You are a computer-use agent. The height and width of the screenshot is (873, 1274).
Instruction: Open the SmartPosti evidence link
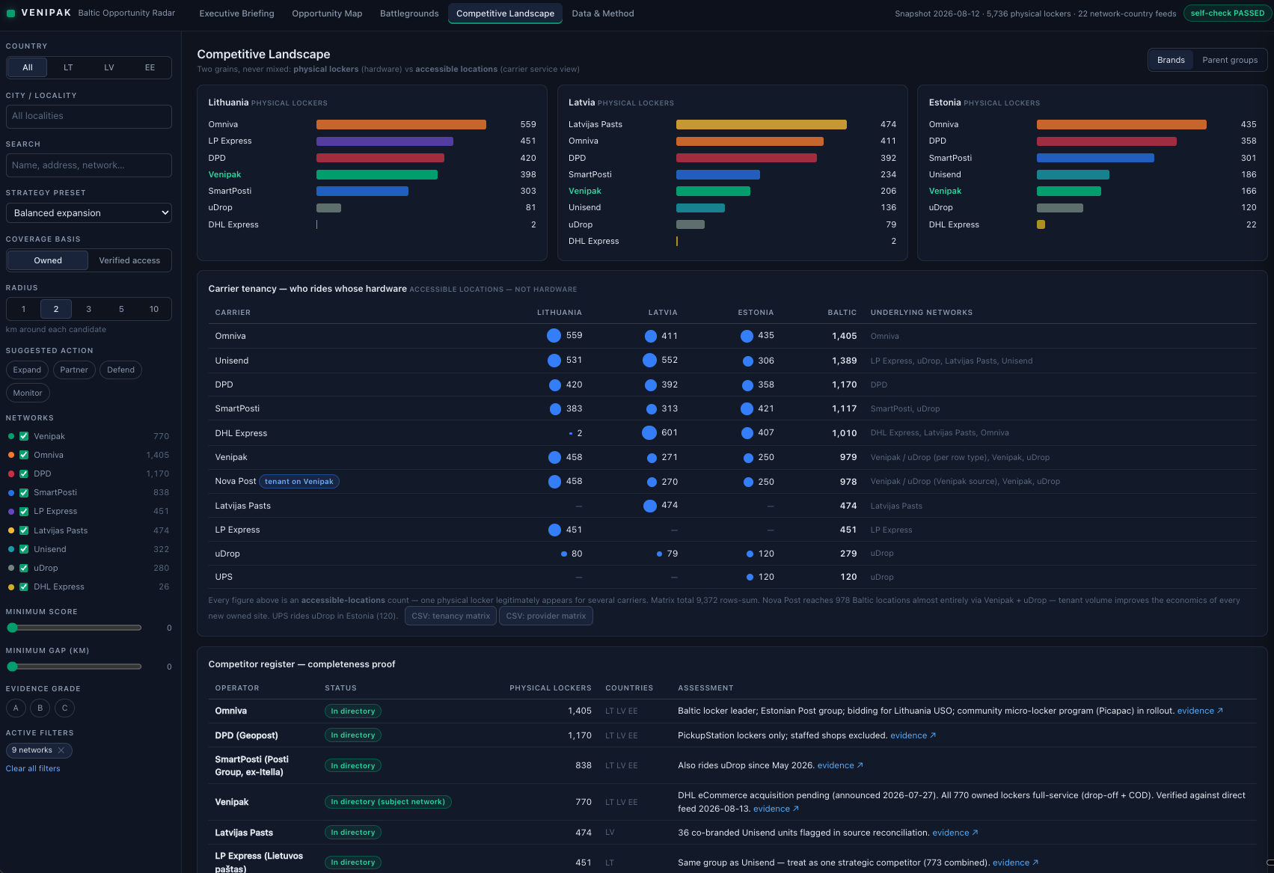coord(840,765)
